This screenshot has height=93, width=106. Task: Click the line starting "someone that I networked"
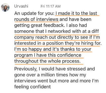click(57, 31)
